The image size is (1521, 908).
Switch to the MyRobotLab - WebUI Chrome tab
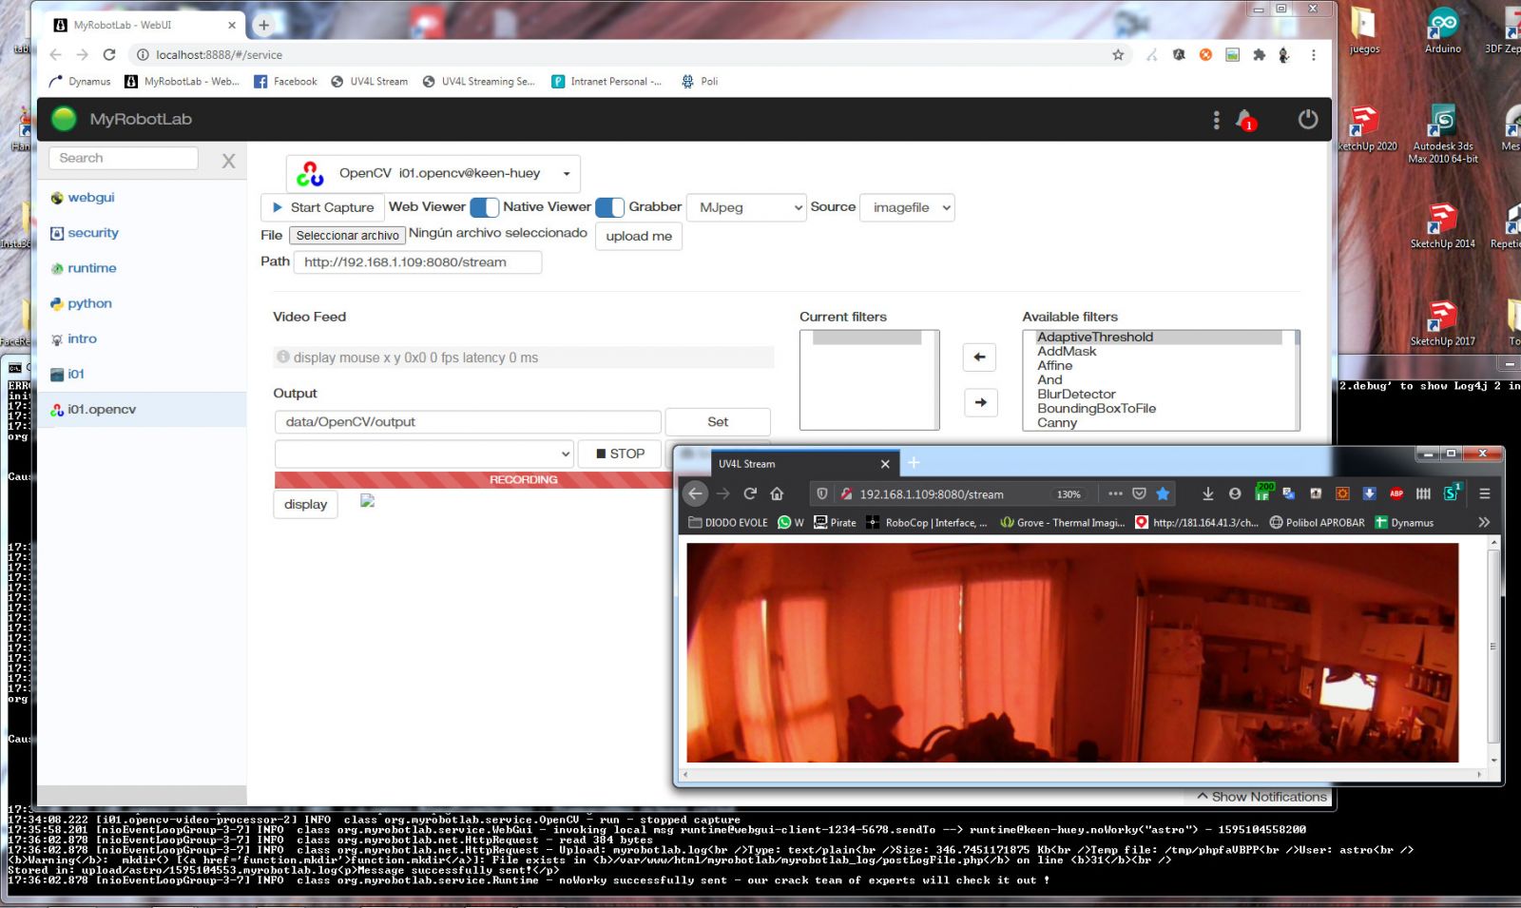pos(143,25)
